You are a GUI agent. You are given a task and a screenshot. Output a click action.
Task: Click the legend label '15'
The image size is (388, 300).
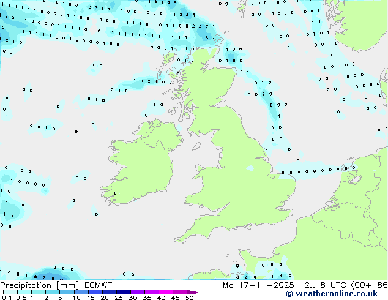click(x=91, y=298)
